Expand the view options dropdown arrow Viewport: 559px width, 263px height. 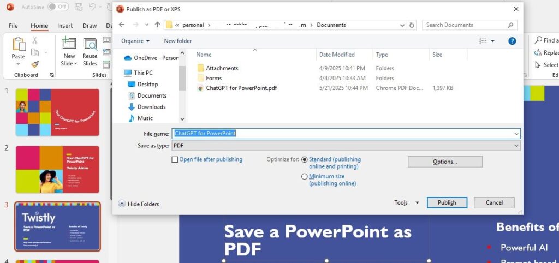[x=493, y=41]
